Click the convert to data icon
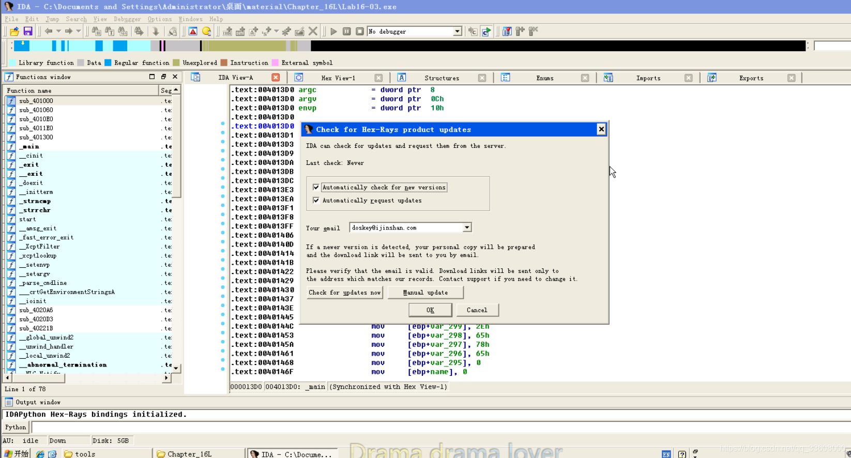 [x=240, y=32]
